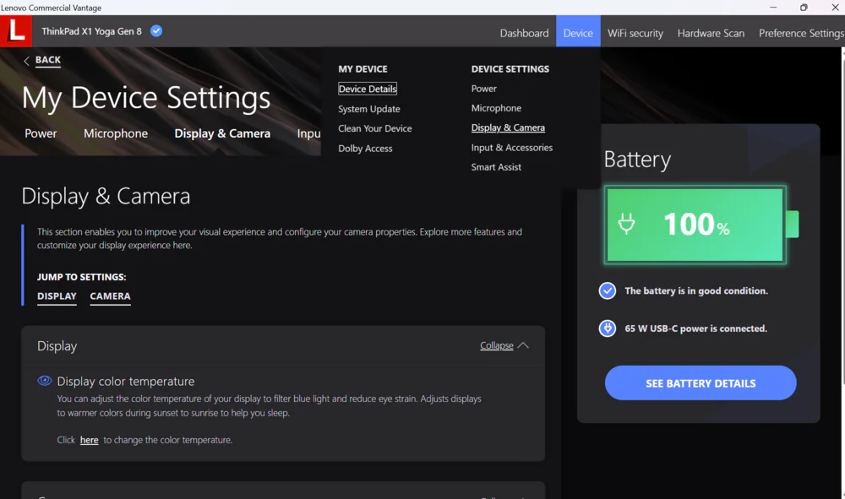Click the DEVICE SETTINGS menu heading
The width and height of the screenshot is (845, 499).
coord(510,69)
